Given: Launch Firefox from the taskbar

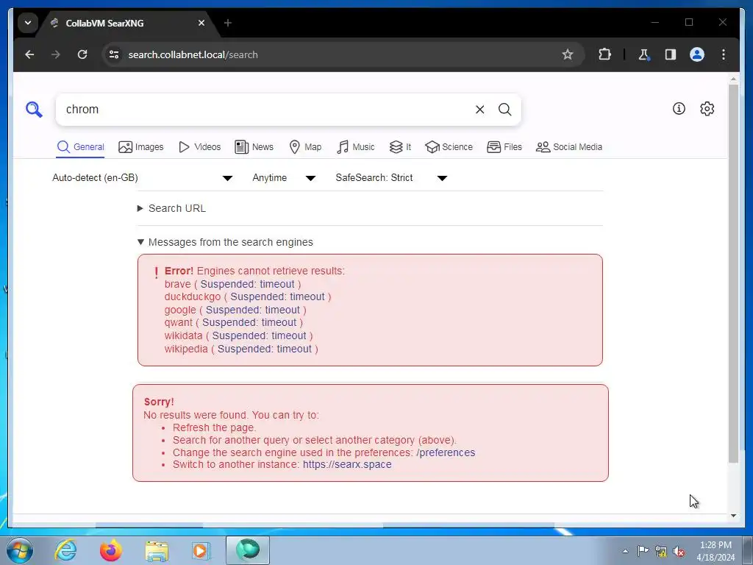Looking at the screenshot, I should click(111, 550).
